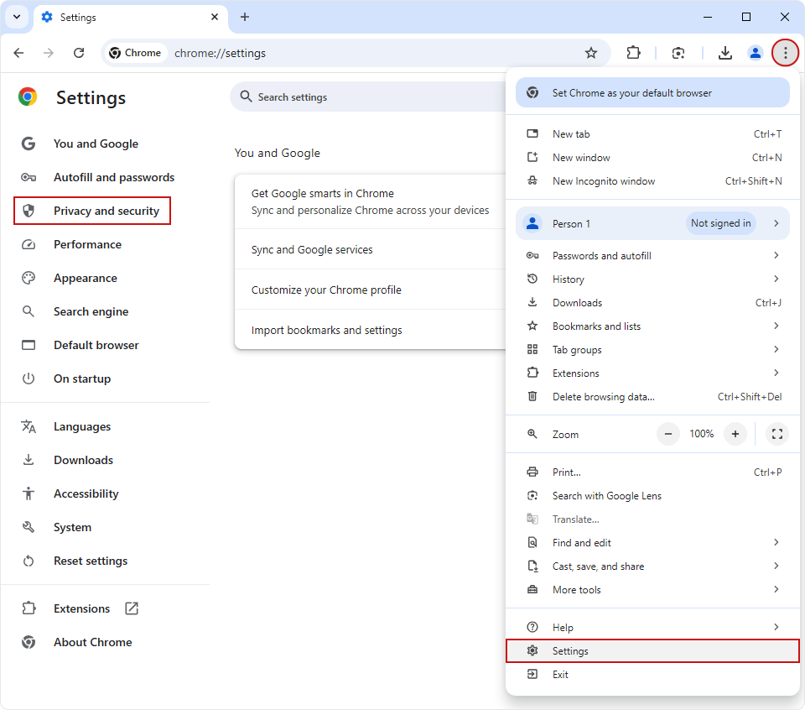
Task: Open Sync and Google services row
Action: point(371,250)
